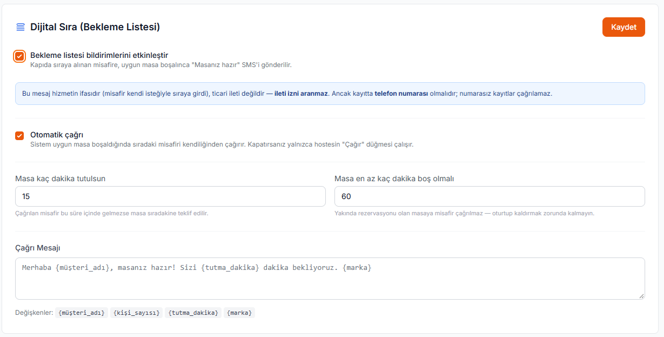Viewport: 664px width, 337px height.
Task: Insert the {marka} variable chip
Action: click(x=239, y=313)
